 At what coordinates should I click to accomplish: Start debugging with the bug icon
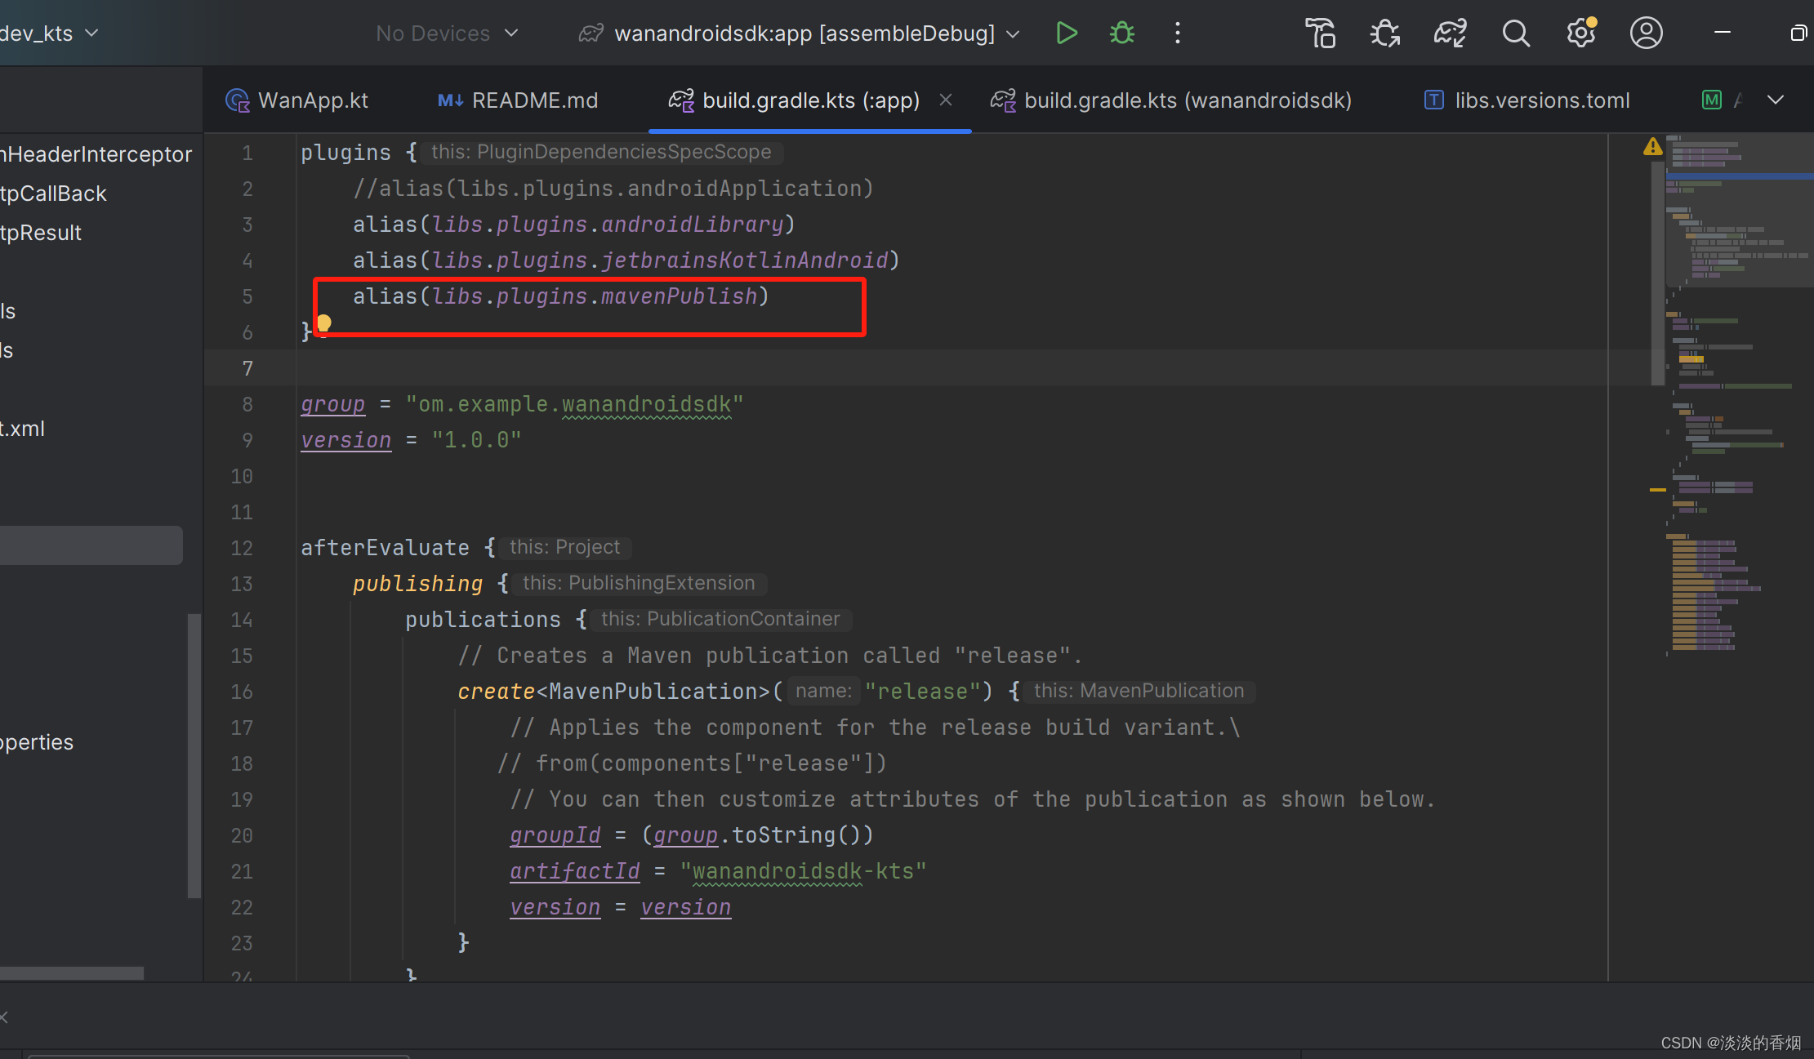pyautogui.click(x=1122, y=33)
